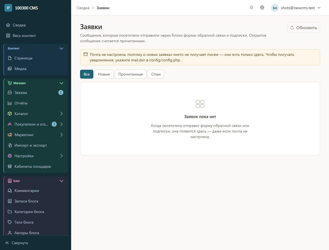Open Весь контент in the sidebar

[36, 36]
